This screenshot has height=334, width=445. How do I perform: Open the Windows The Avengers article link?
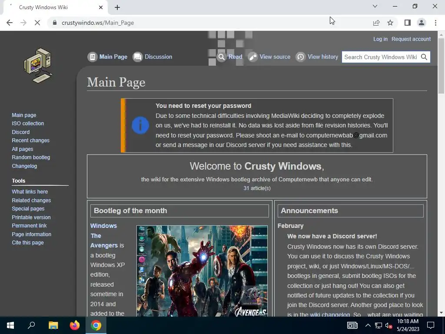pyautogui.click(x=104, y=235)
